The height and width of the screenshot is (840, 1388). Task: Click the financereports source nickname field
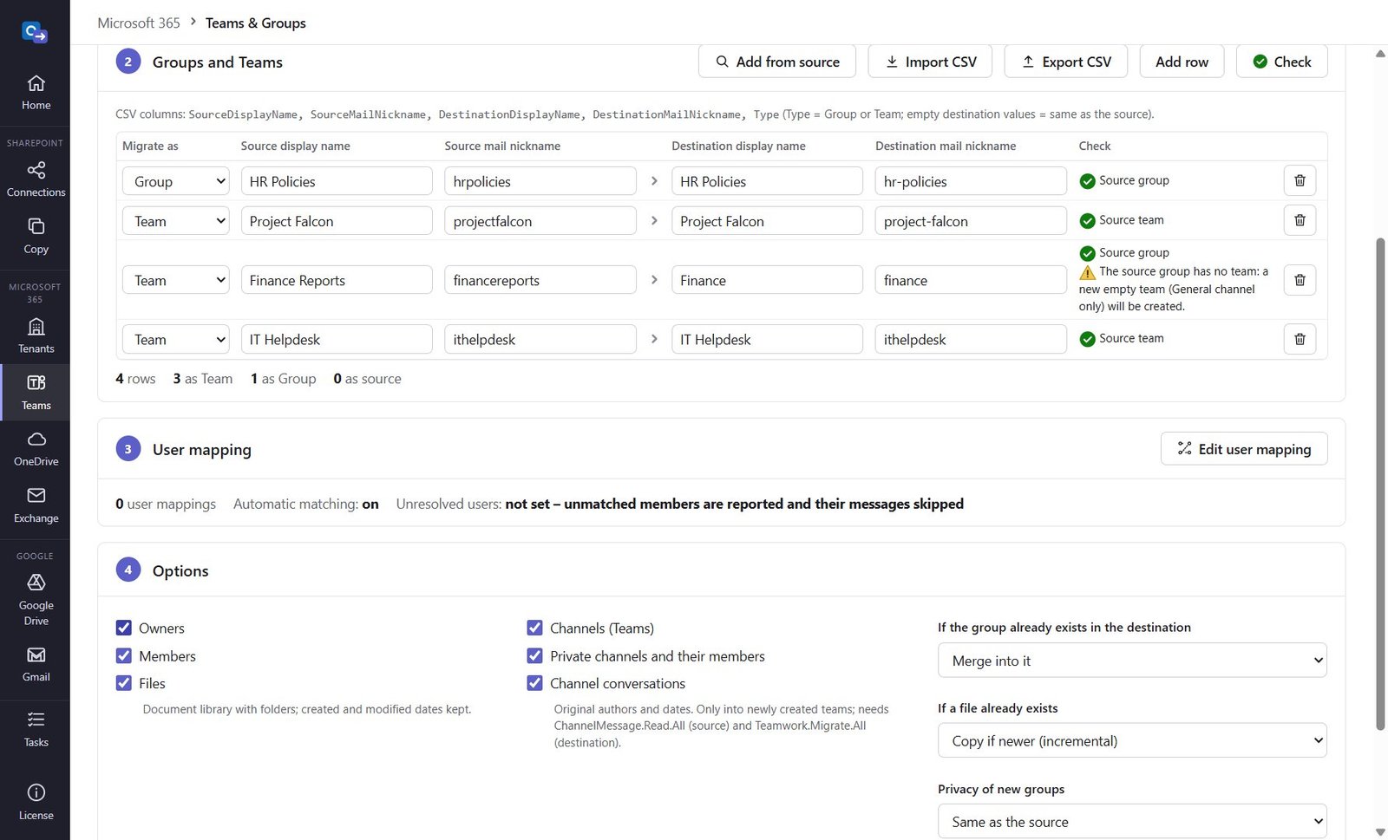[x=540, y=280]
